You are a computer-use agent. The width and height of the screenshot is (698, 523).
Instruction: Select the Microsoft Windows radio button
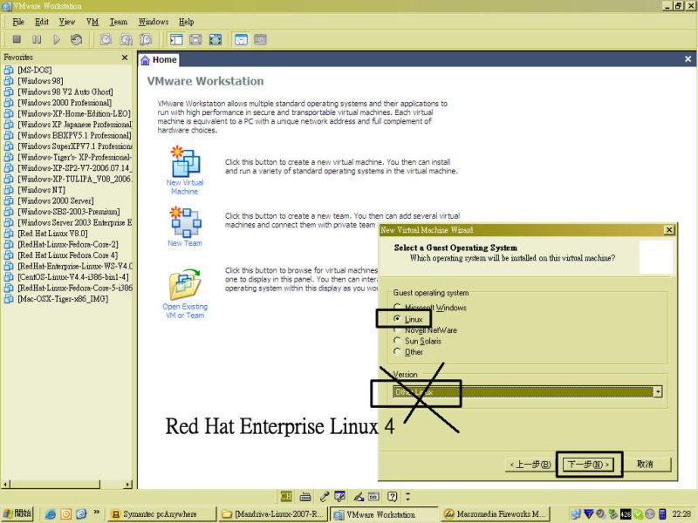397,307
